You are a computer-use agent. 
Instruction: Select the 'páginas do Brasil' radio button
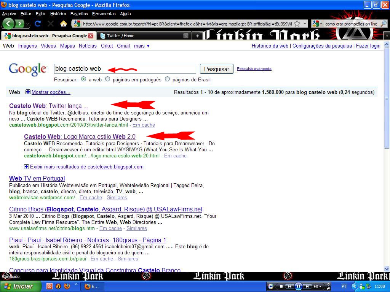168,79
